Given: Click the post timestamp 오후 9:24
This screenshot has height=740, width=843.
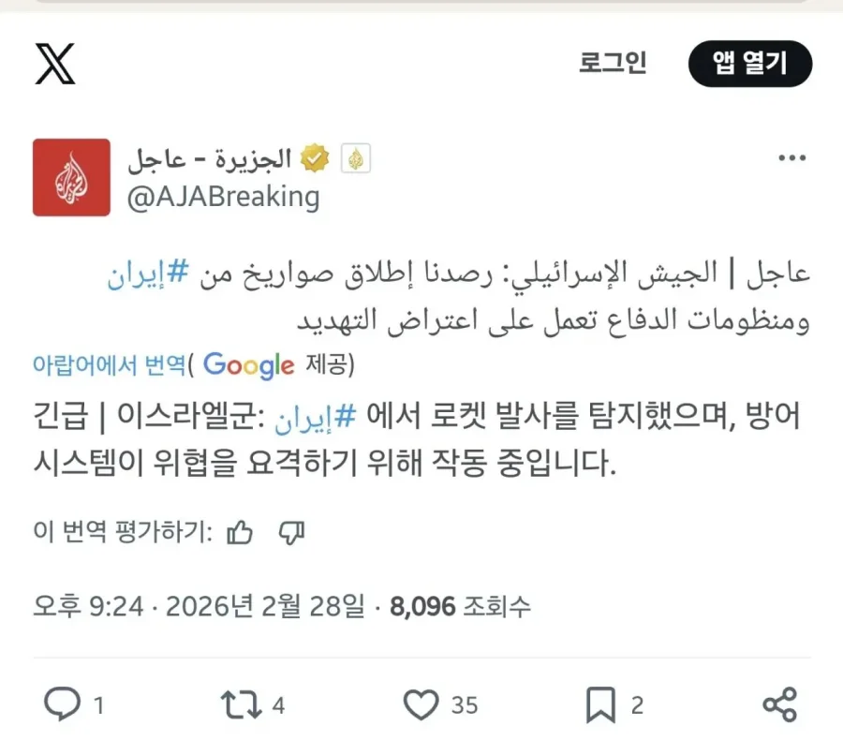Looking at the screenshot, I should tap(88, 607).
